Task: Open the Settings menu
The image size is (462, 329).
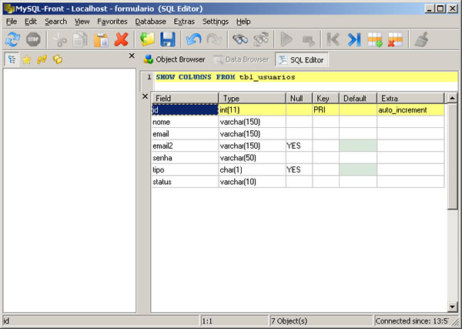Action: (x=216, y=22)
